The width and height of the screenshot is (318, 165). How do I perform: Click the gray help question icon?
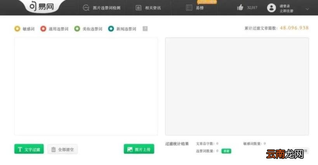click(x=145, y=29)
